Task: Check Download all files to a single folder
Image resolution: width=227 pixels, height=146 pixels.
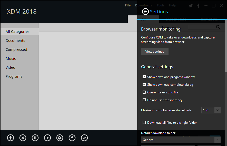Action: pos(144,122)
